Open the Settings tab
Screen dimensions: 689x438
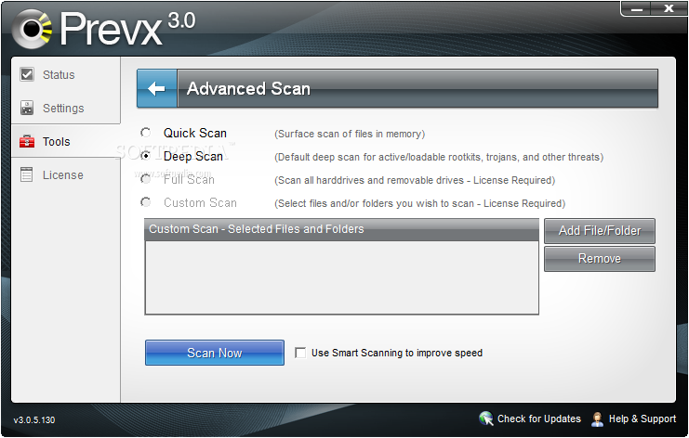[65, 108]
